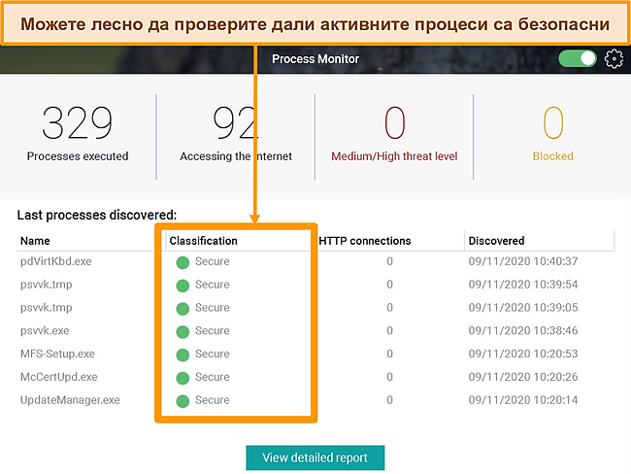The height and width of the screenshot is (474, 631).
Task: Select the UpdateManager.exe process name
Action: pos(70,400)
